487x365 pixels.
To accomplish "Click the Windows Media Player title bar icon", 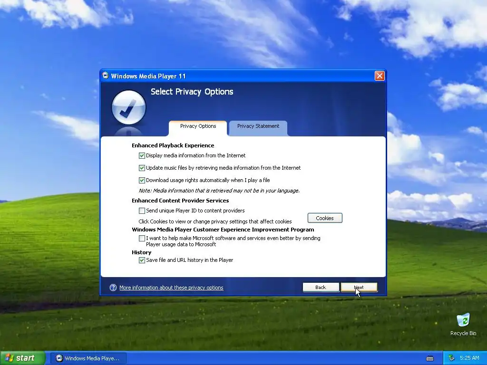I will [x=106, y=76].
